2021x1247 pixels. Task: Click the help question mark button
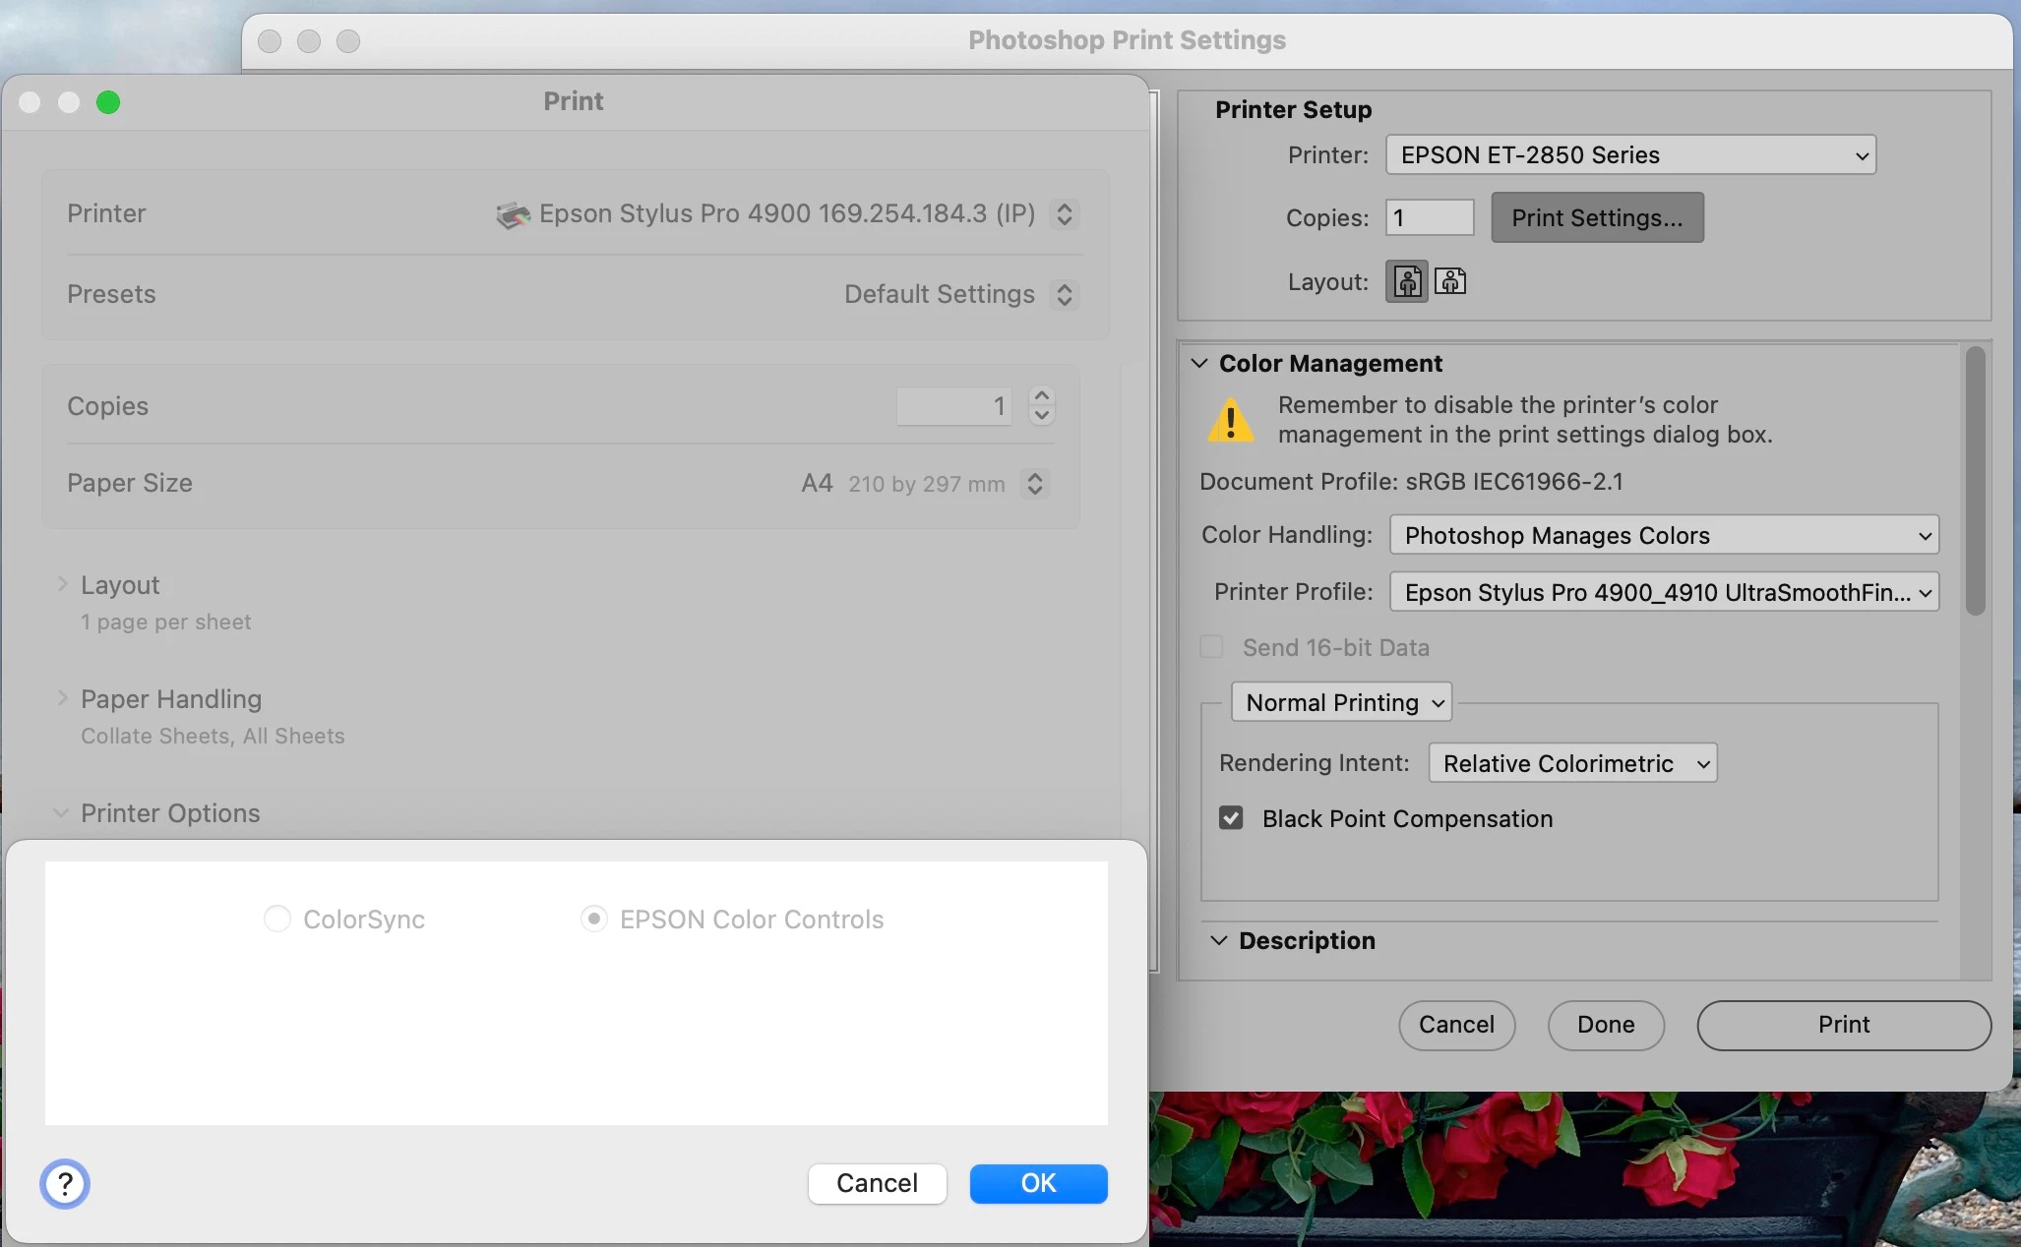65,1183
